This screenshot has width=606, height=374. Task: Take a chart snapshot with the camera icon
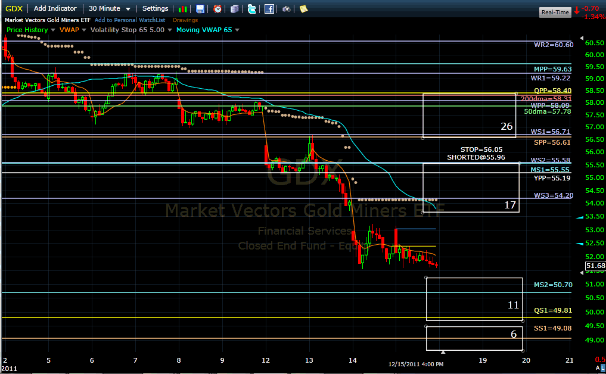click(x=287, y=9)
